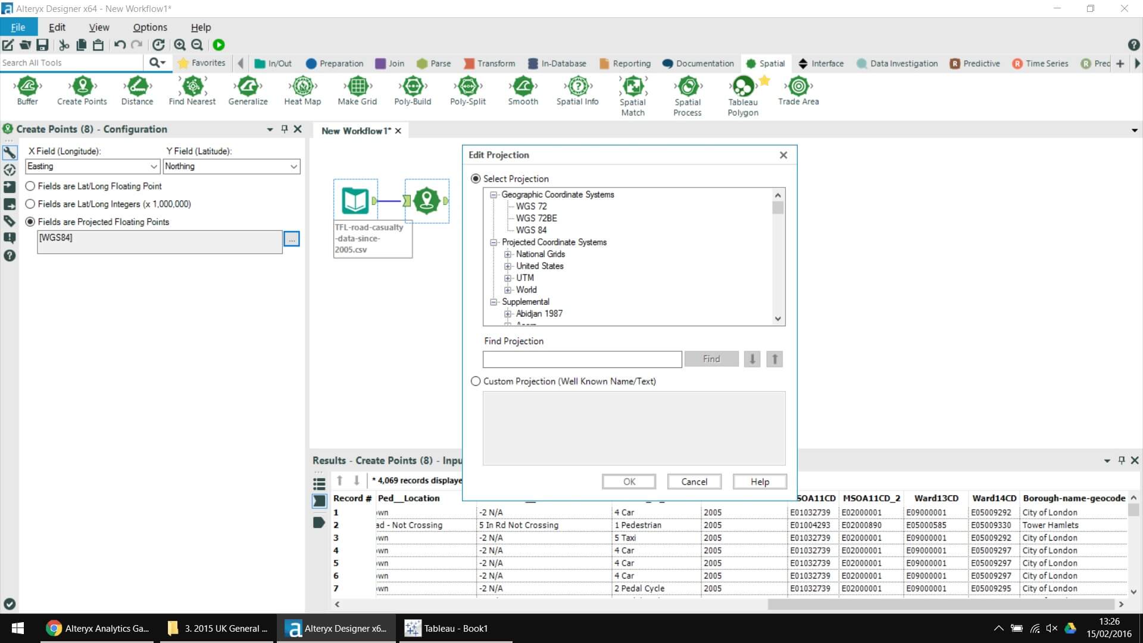Enable the Custom Projection radio option
The width and height of the screenshot is (1143, 643).
[x=476, y=382]
